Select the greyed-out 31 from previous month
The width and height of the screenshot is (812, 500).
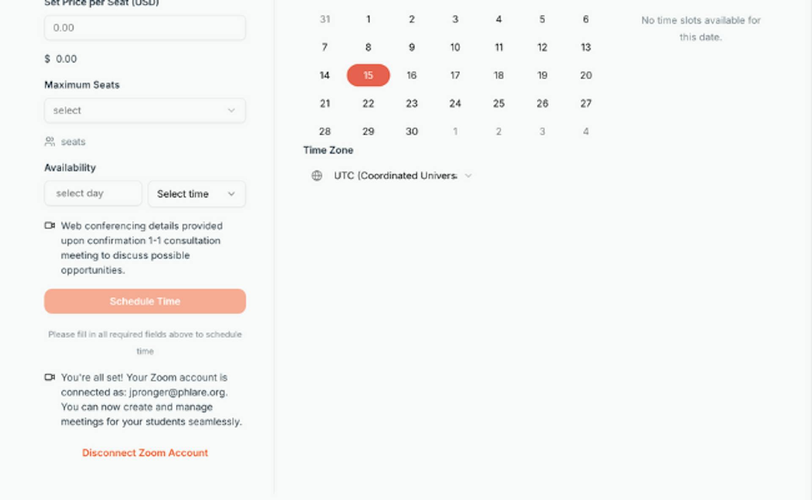pyautogui.click(x=325, y=19)
